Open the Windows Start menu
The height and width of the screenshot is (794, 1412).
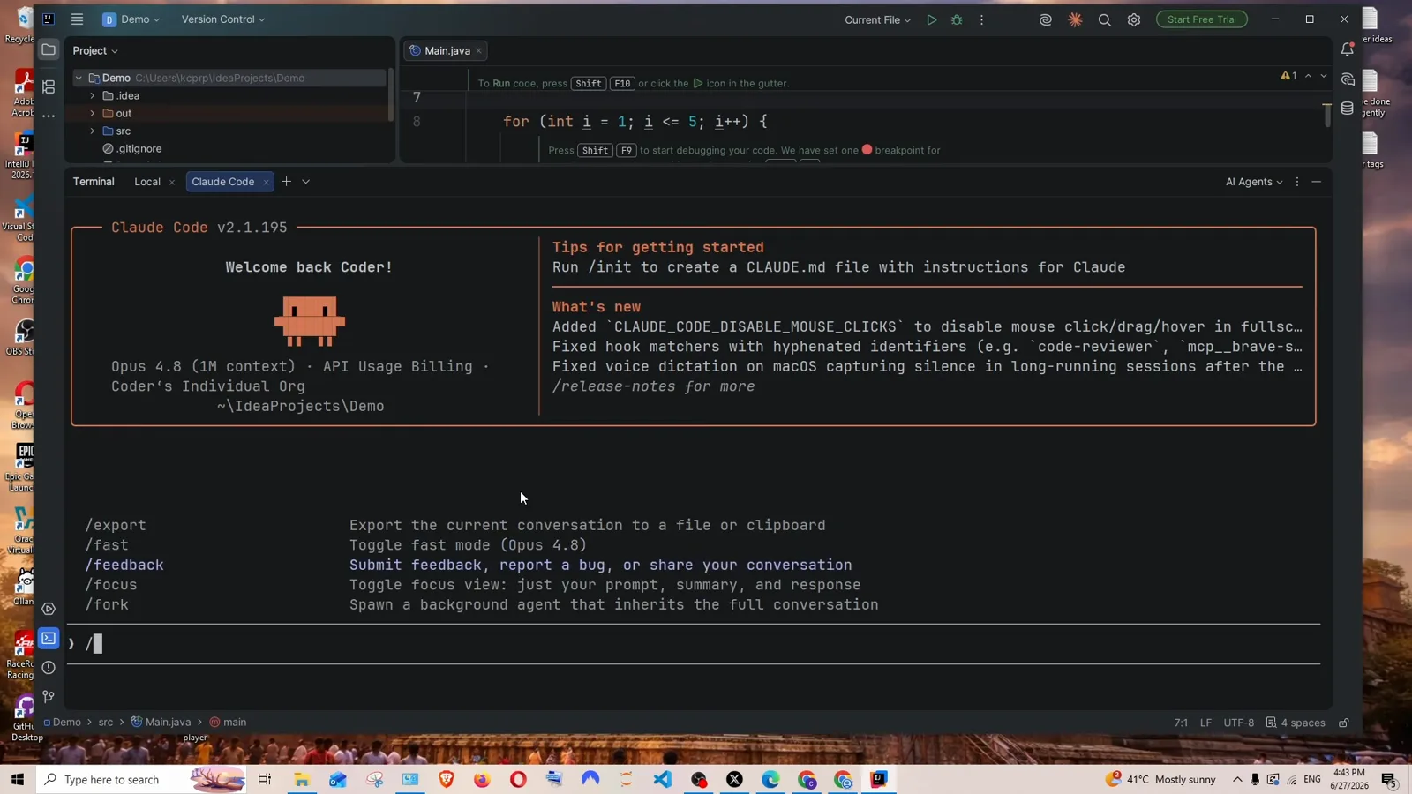pos(18,780)
